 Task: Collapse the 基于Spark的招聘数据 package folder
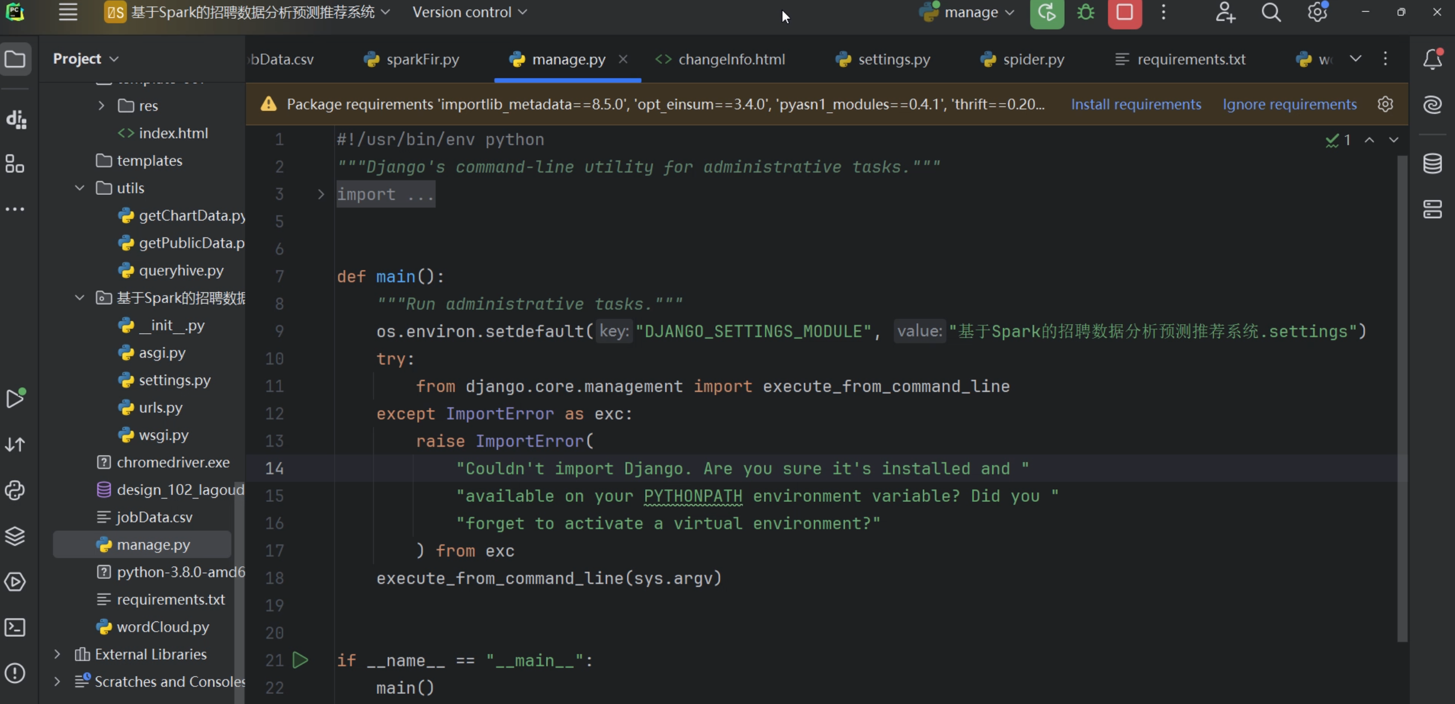coord(80,298)
